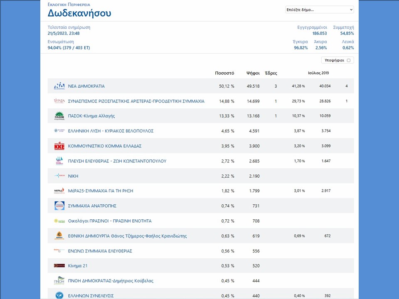Screen dimensions: 399x299
Task: Sort by the Ποσοστό column header
Action: (x=224, y=73)
